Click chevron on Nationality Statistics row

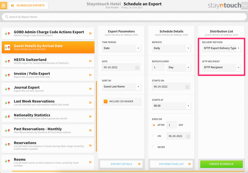[90, 117]
